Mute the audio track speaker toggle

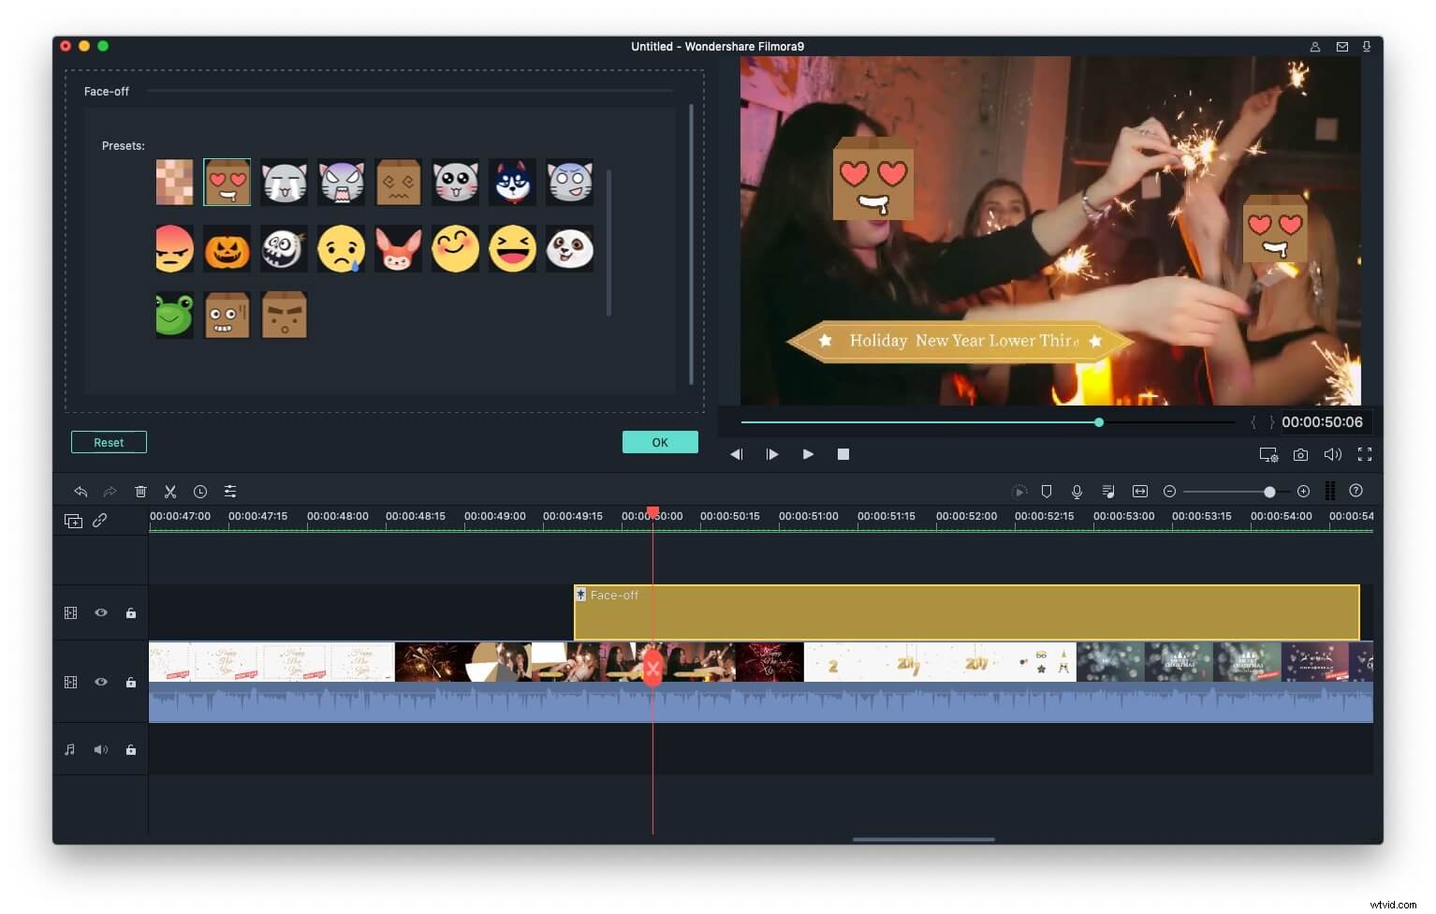tap(100, 749)
